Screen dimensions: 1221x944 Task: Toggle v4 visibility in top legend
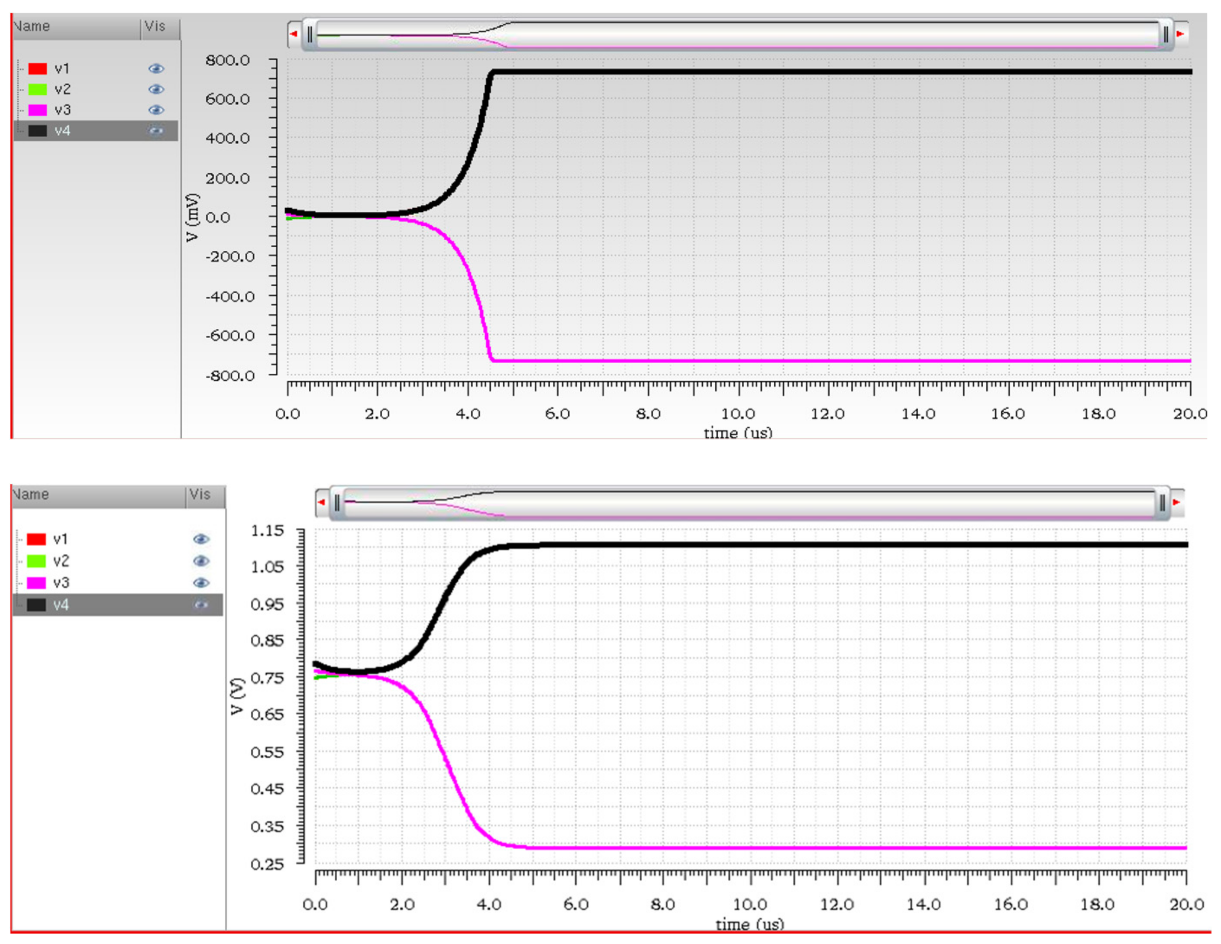click(156, 131)
